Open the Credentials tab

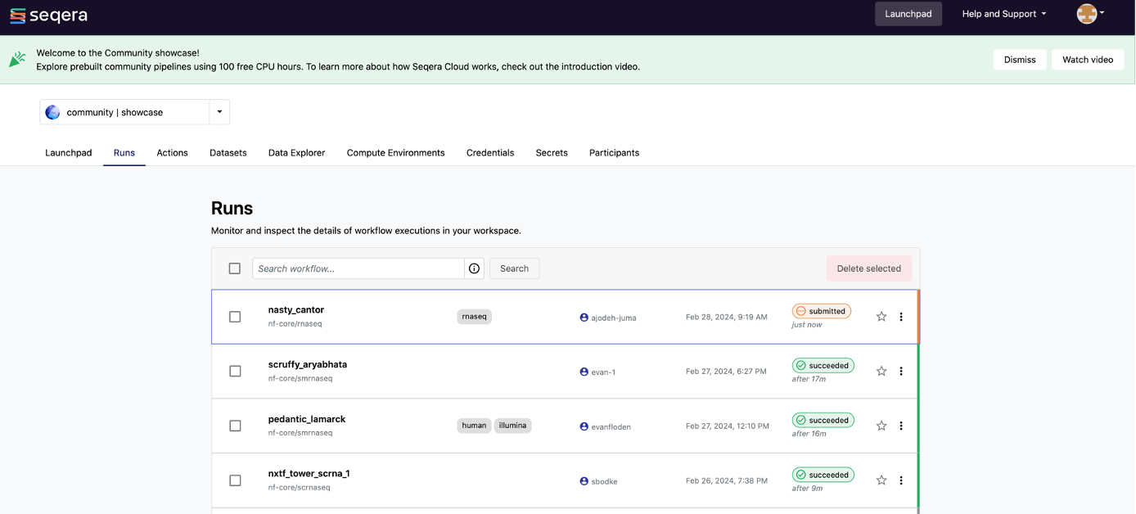[490, 153]
